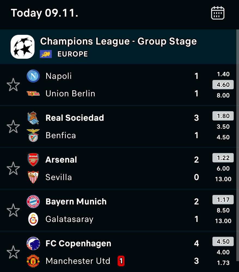Image resolution: width=239 pixels, height=272 pixels.
Task: Favorite the Real Sociedad vs Benfica match
Action: 13,127
